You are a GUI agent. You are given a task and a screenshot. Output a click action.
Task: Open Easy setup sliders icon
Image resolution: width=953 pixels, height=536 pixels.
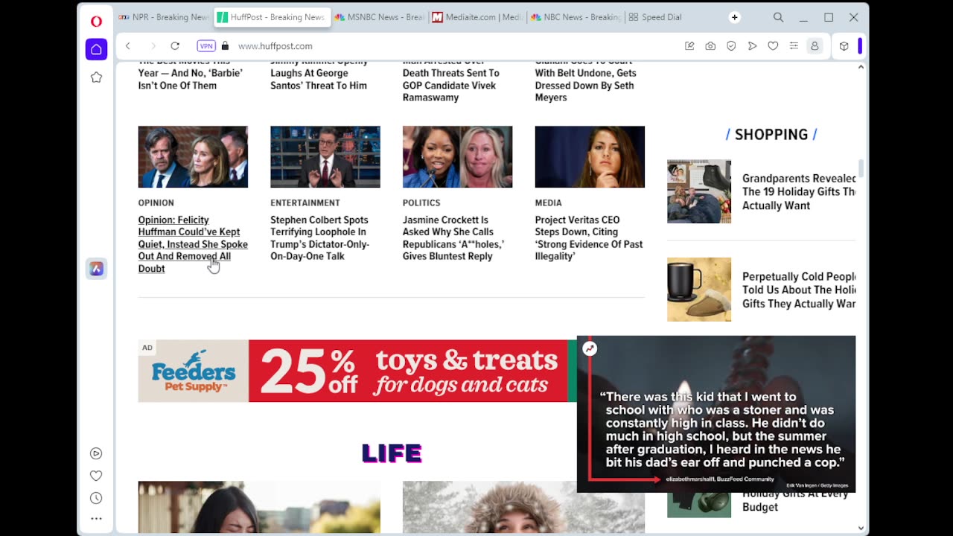(794, 46)
